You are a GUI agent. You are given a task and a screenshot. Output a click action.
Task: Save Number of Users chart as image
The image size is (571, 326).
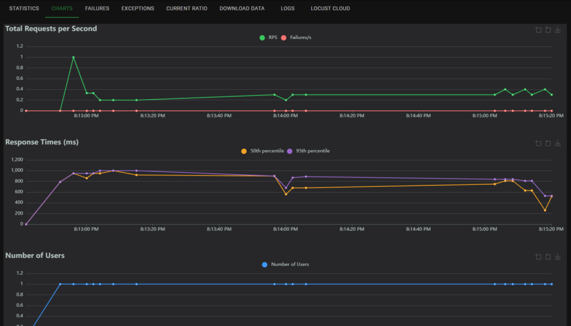[558, 257]
